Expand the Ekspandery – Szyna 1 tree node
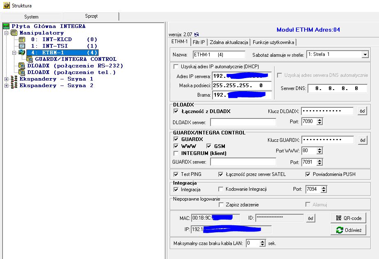Screen dimensions: 379x259 [6, 79]
